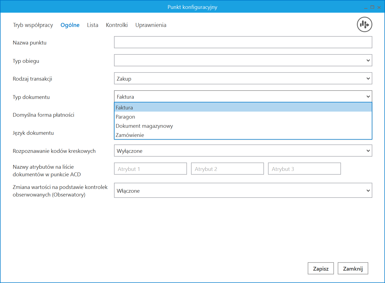Go to the Kontrolki tab
Viewport: 385px width, 283px height.
117,25
